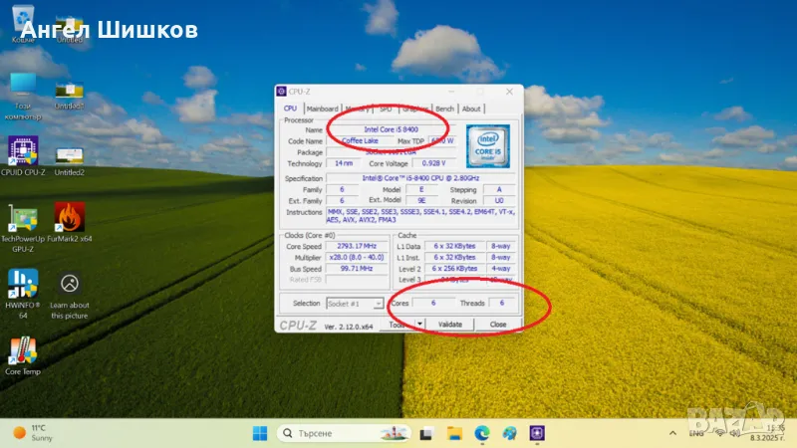Open the Socket #1 selection dropdown

point(355,303)
